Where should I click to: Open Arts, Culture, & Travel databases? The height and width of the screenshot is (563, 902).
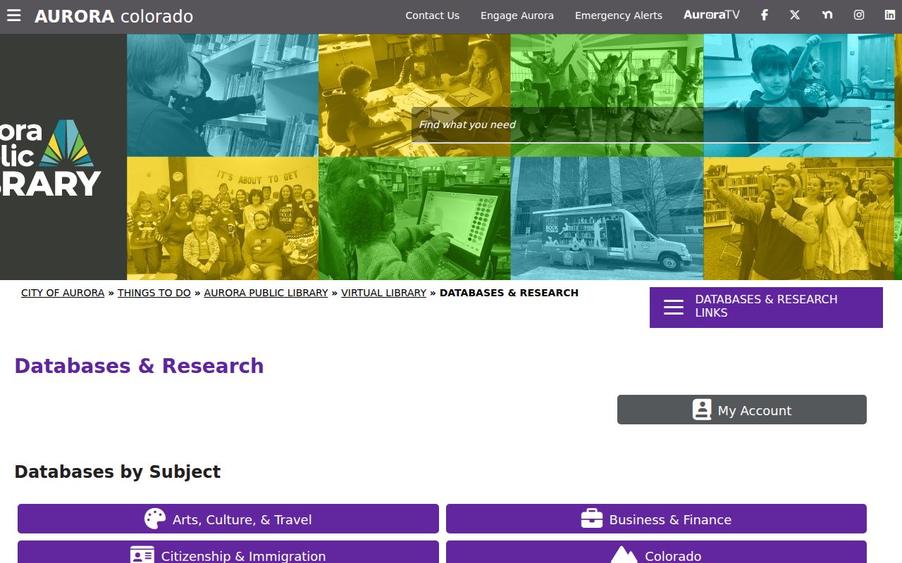pyautogui.click(x=228, y=519)
